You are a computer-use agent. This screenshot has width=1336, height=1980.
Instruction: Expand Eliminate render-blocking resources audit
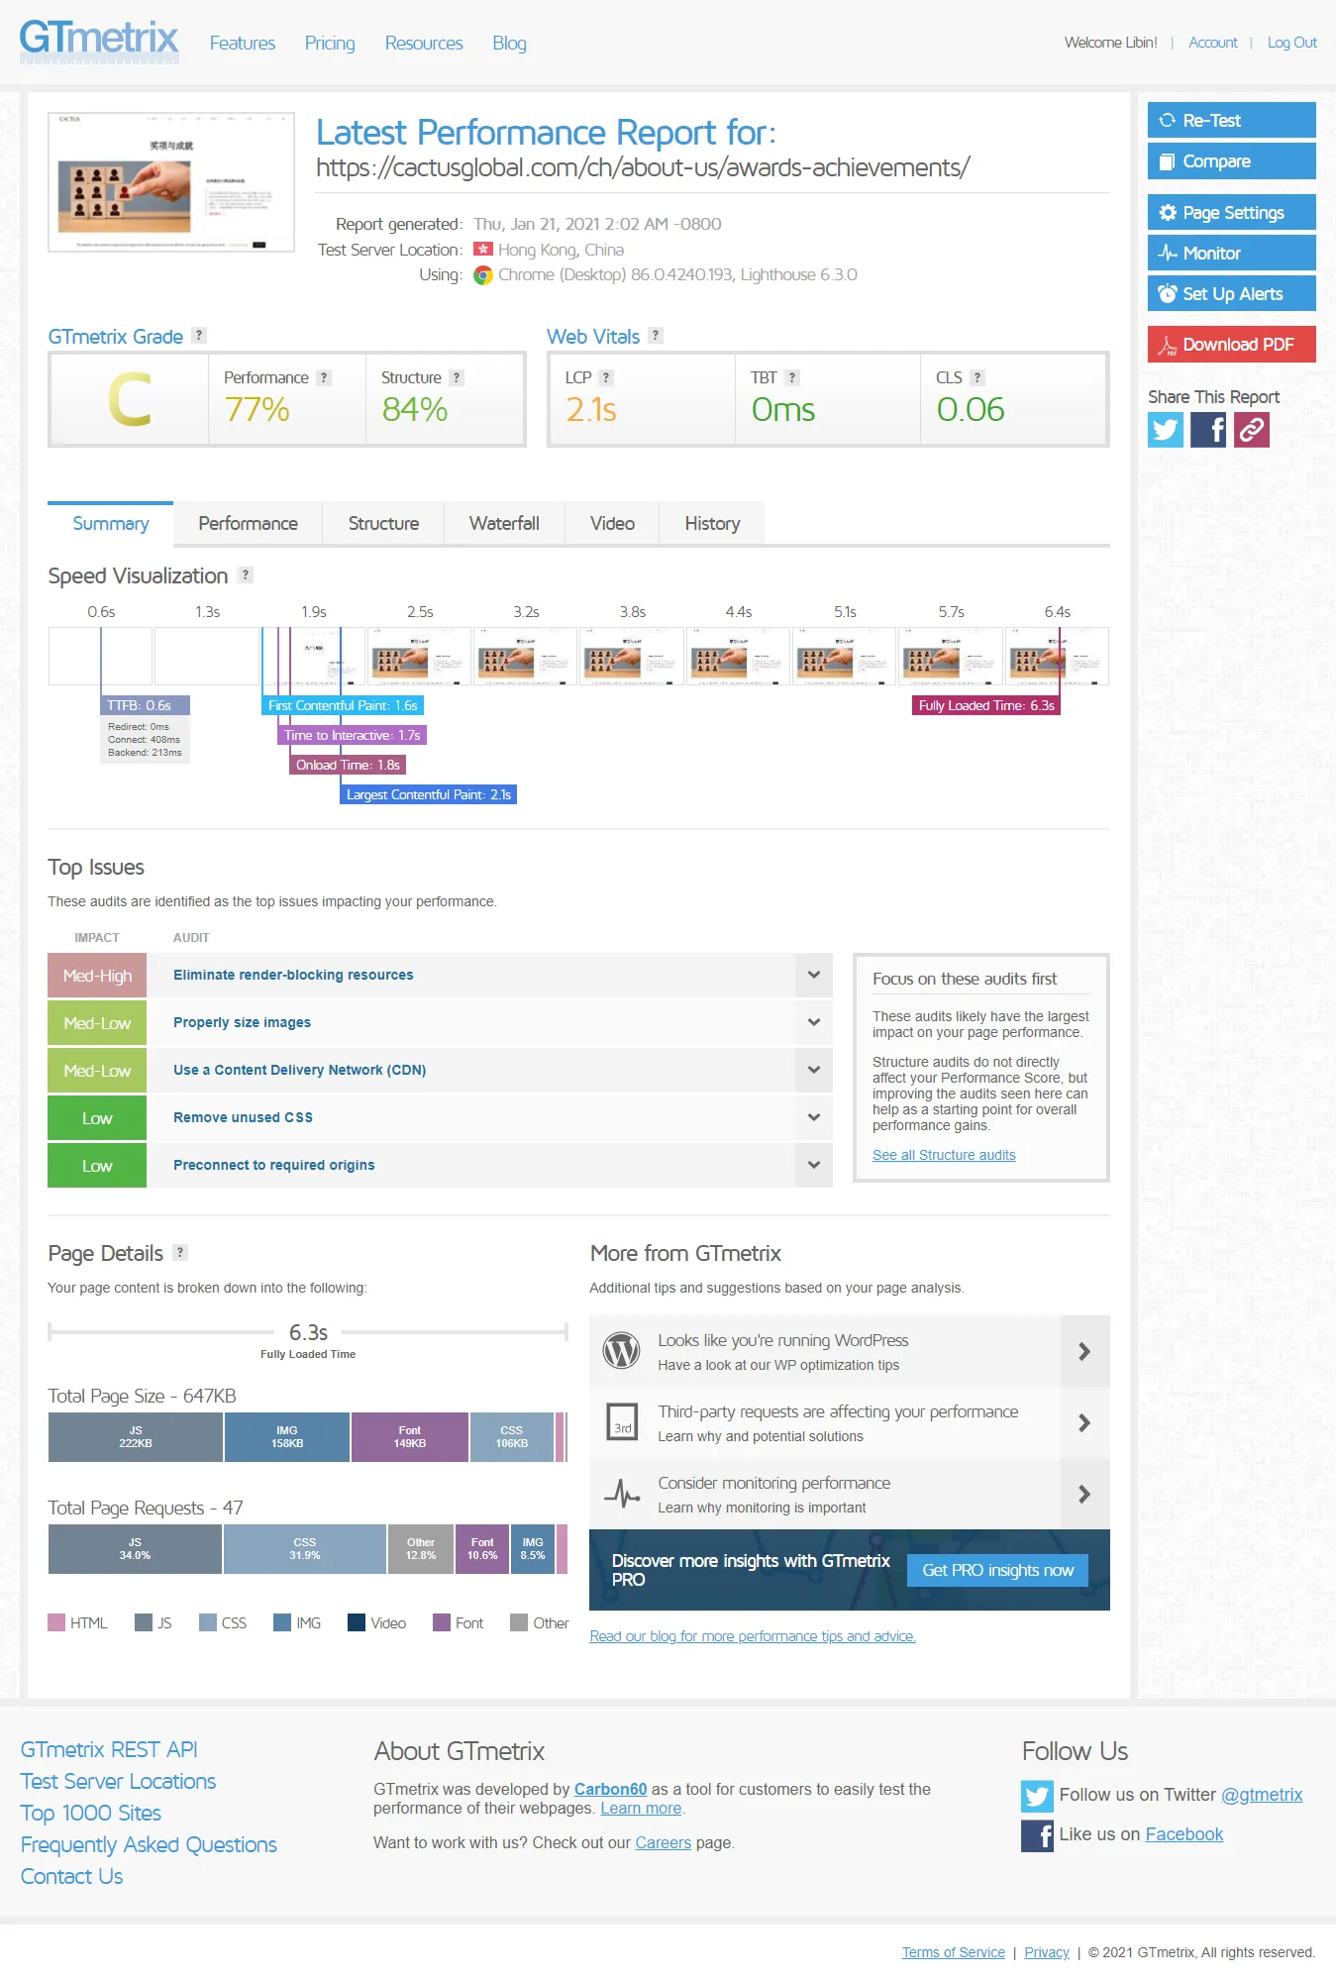click(x=813, y=976)
